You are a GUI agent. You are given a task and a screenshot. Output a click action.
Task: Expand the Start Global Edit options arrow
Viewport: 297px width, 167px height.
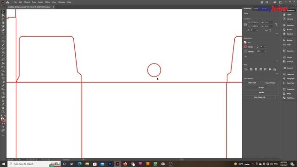coord(277,97)
